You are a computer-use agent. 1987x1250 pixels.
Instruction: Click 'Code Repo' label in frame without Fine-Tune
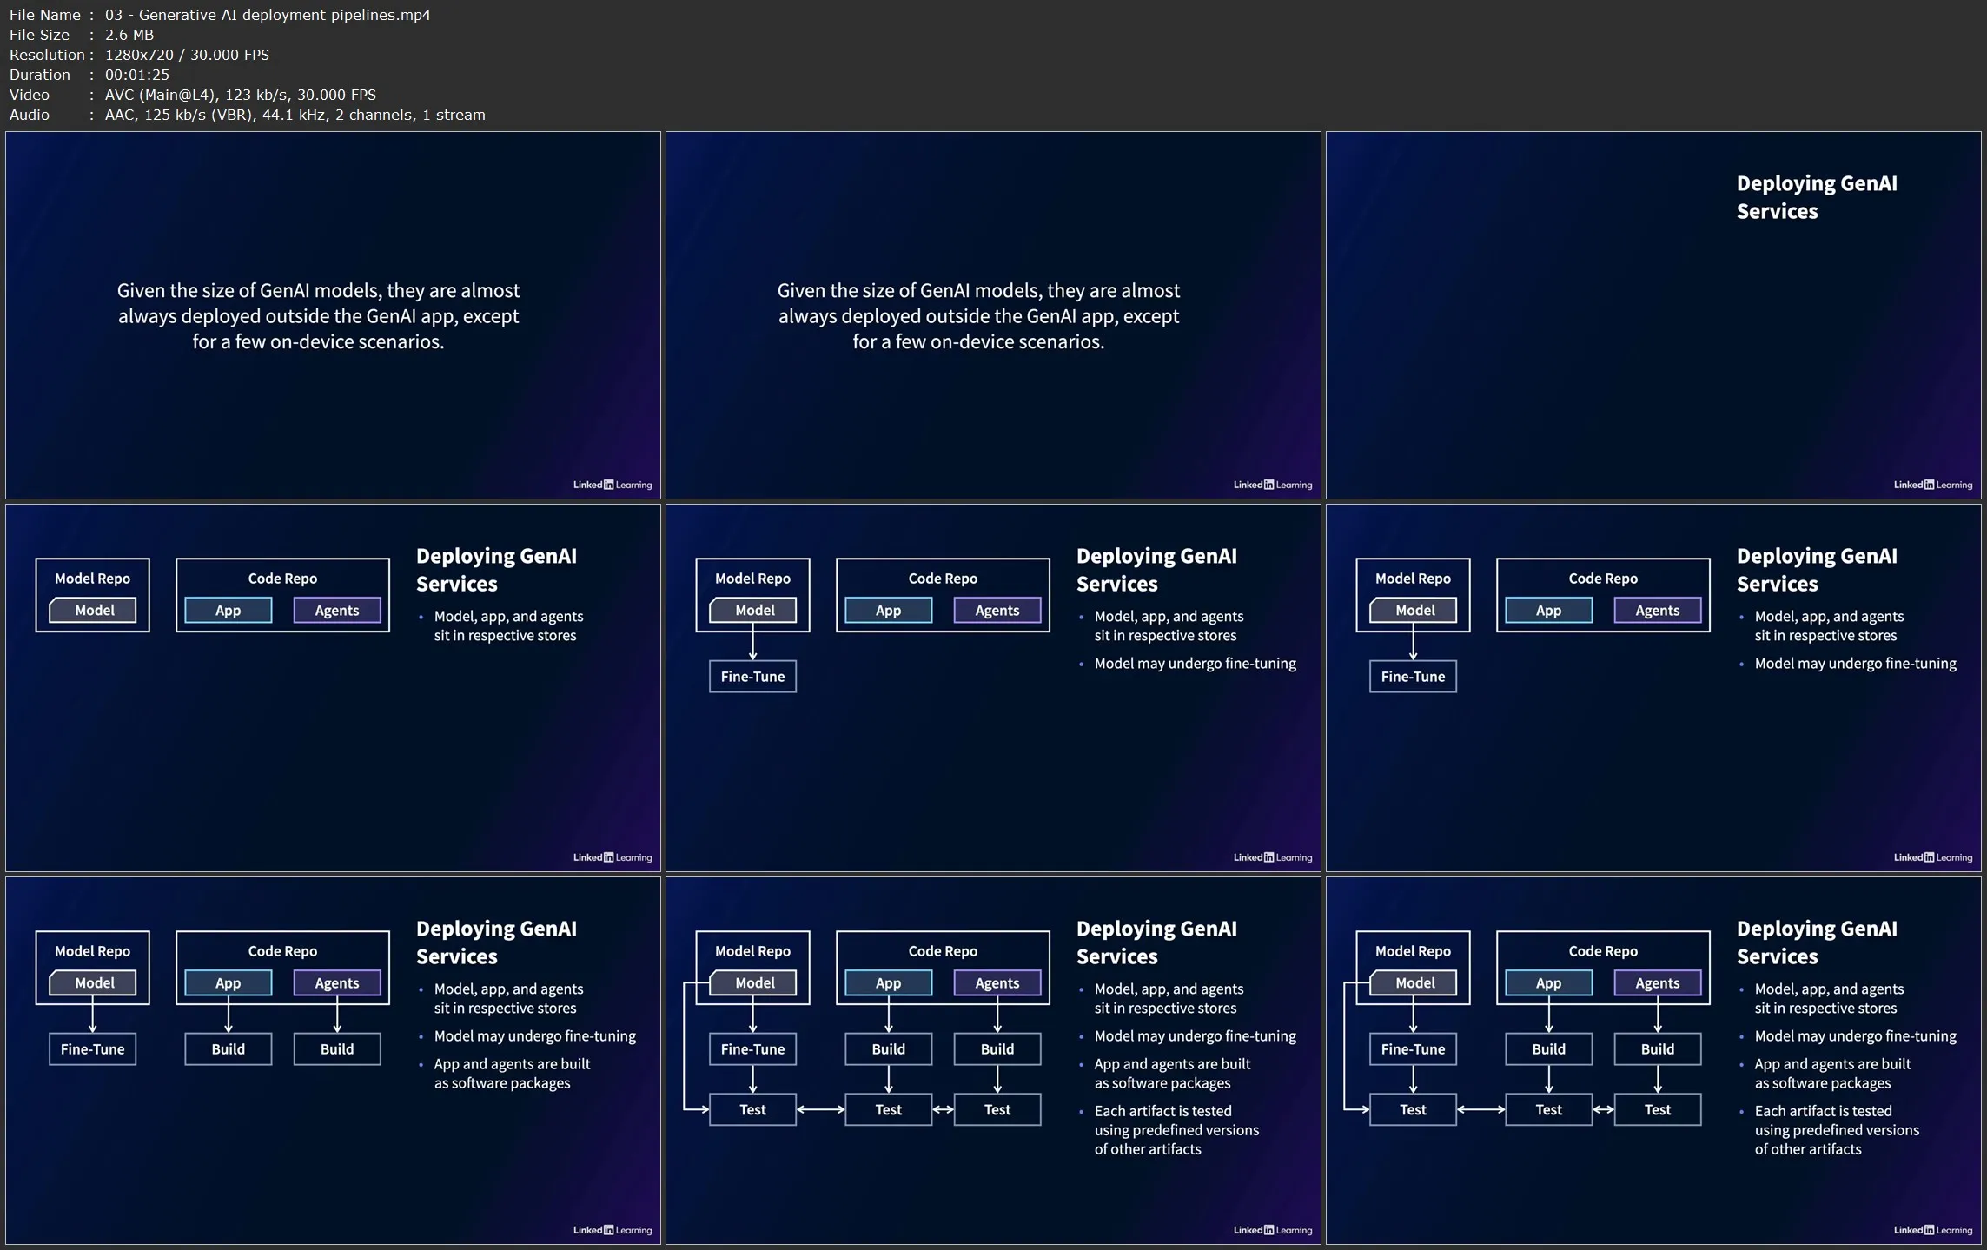(282, 579)
